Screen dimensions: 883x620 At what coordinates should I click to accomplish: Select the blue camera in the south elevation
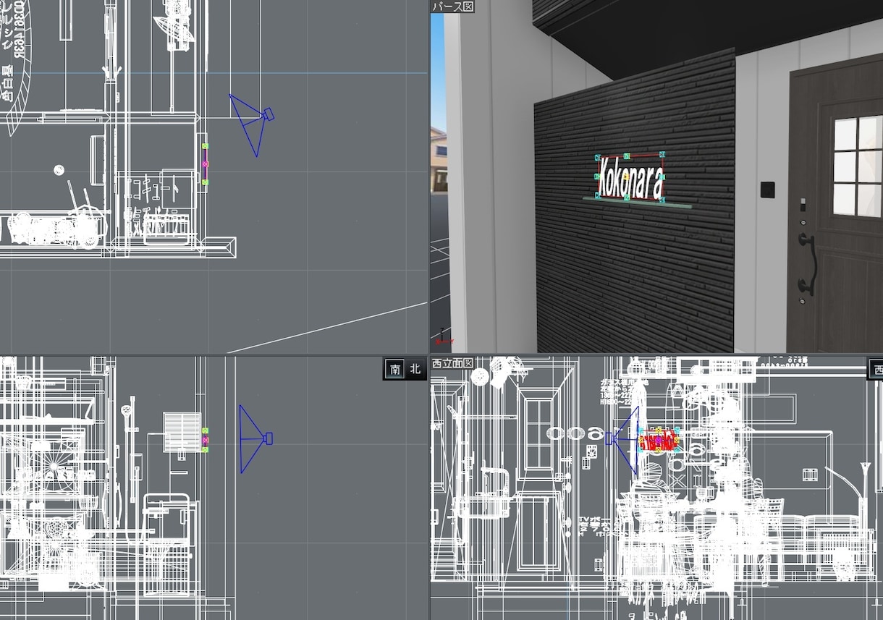point(256,438)
